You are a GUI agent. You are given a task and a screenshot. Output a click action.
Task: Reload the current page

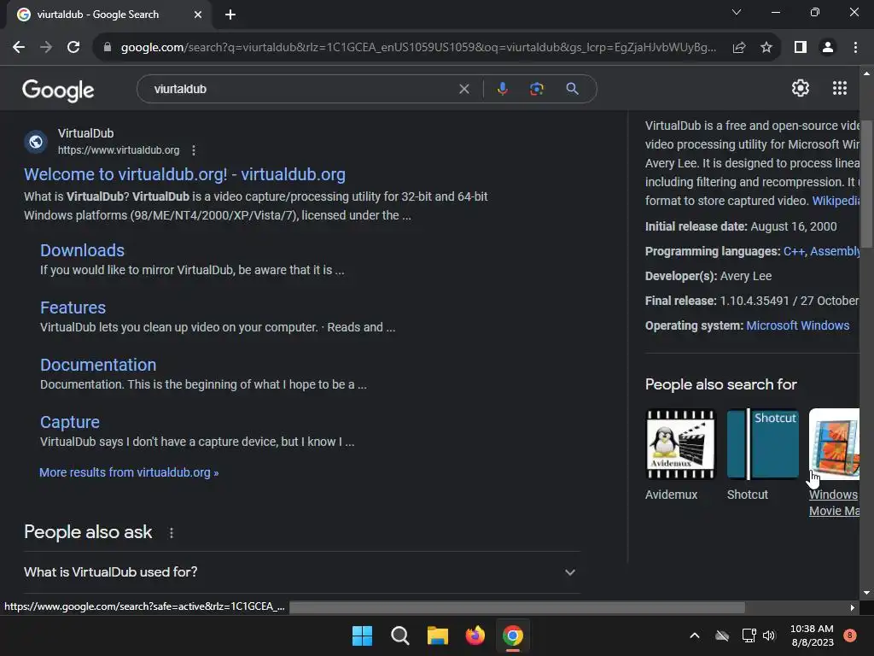[73, 48]
